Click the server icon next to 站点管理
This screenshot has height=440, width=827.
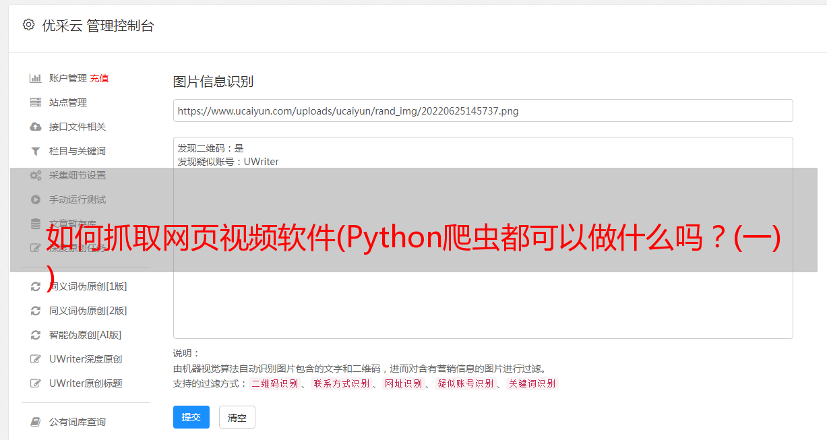[x=36, y=102]
